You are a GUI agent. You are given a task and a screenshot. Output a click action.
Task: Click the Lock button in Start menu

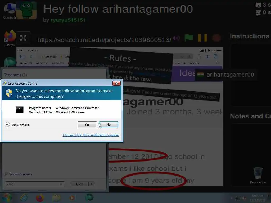79,184
